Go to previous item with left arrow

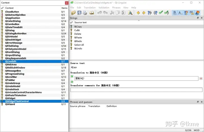click(138, 13)
